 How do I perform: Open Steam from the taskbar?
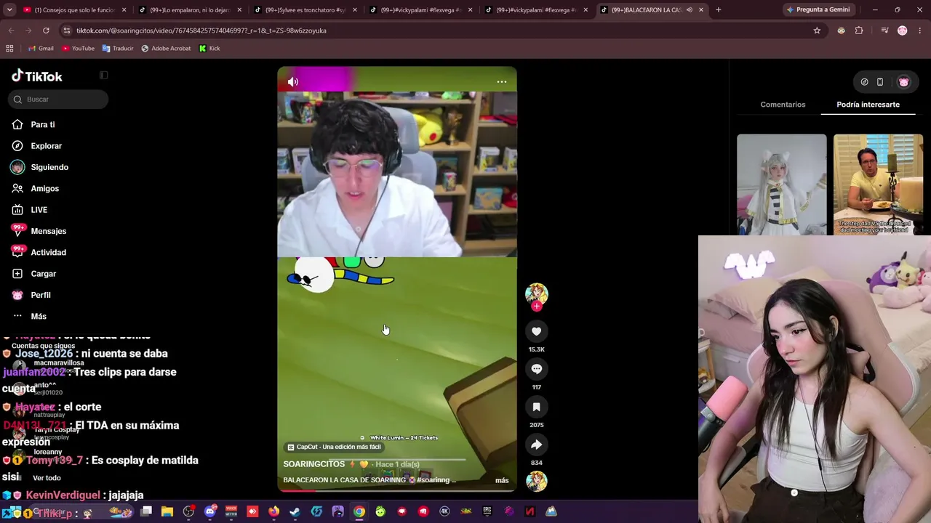(x=295, y=511)
